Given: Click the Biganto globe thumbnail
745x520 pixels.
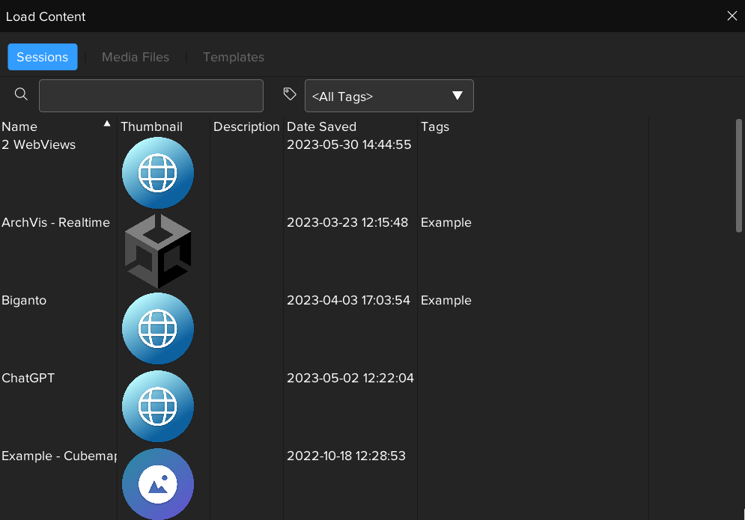Looking at the screenshot, I should pyautogui.click(x=158, y=329).
